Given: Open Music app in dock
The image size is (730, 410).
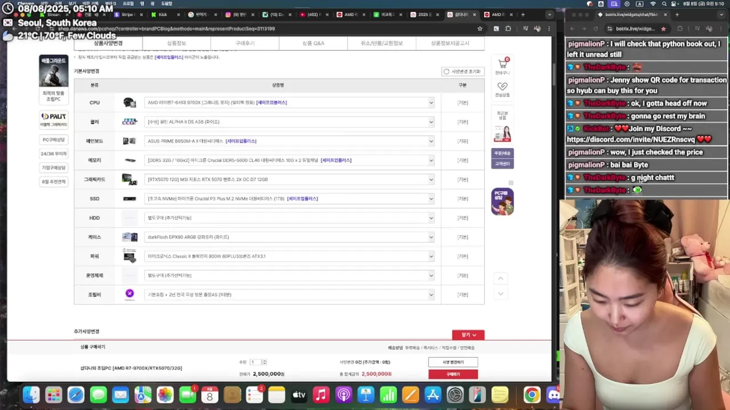Looking at the screenshot, I should [x=321, y=395].
